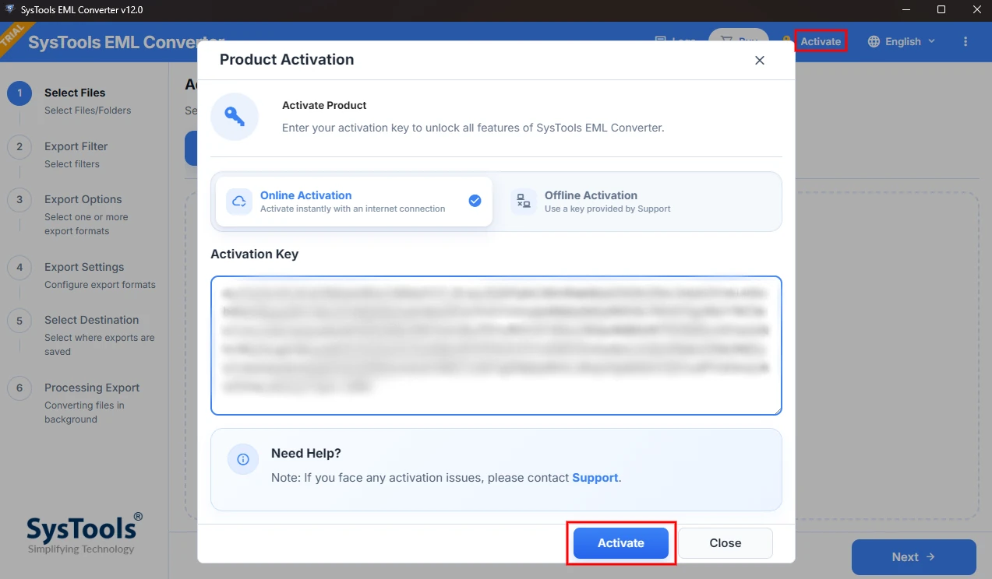
Task: Dismiss the Product Activation dialog with the X
Action: pyautogui.click(x=760, y=60)
